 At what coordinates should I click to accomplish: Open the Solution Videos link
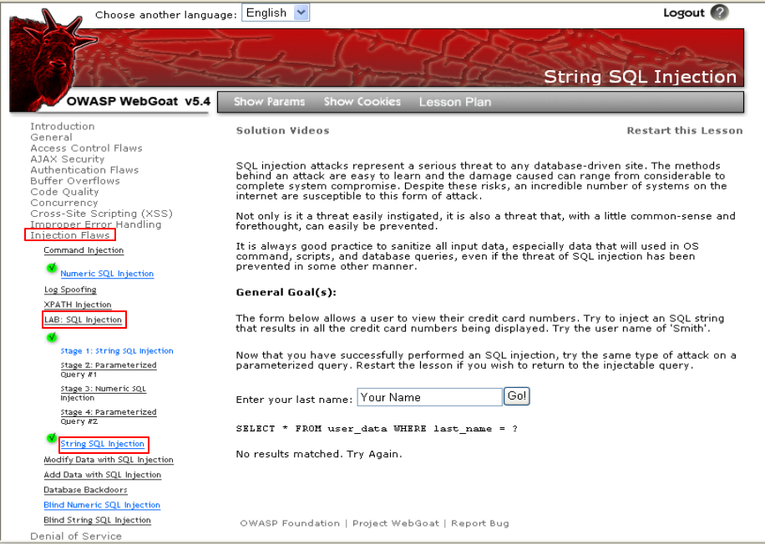click(x=282, y=131)
